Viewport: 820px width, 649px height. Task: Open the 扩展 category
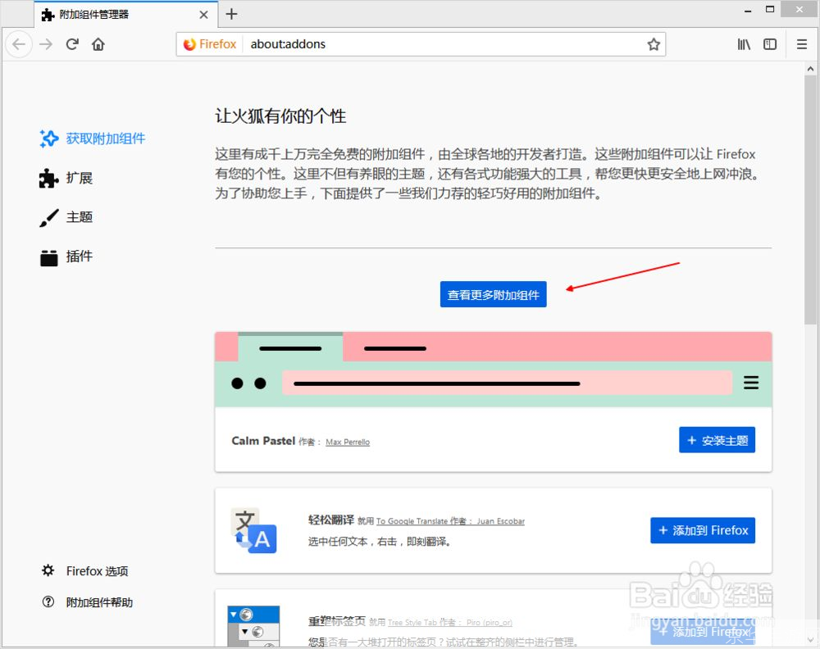(66, 178)
